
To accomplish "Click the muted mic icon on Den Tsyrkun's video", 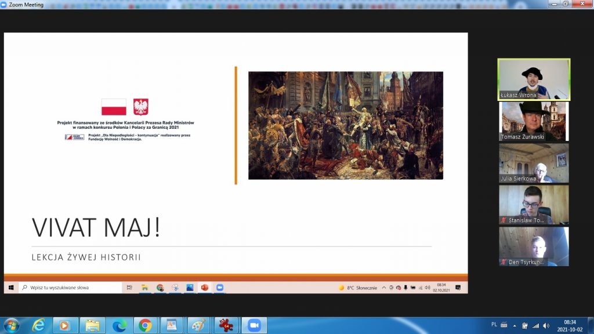I will [503, 262].
